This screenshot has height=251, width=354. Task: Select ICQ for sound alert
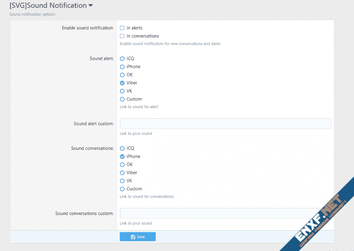[x=122, y=59]
